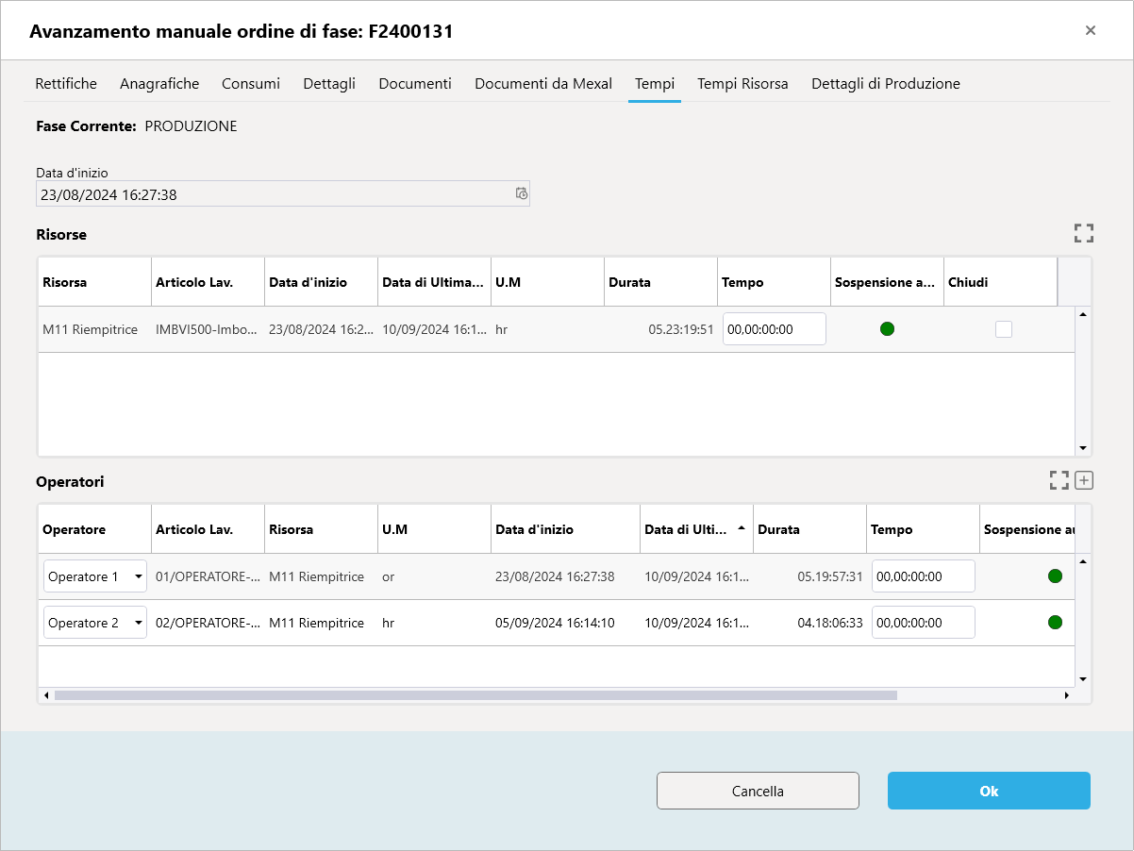Click the Operatore column header
Image resolution: width=1134 pixels, height=851 pixels.
[94, 529]
